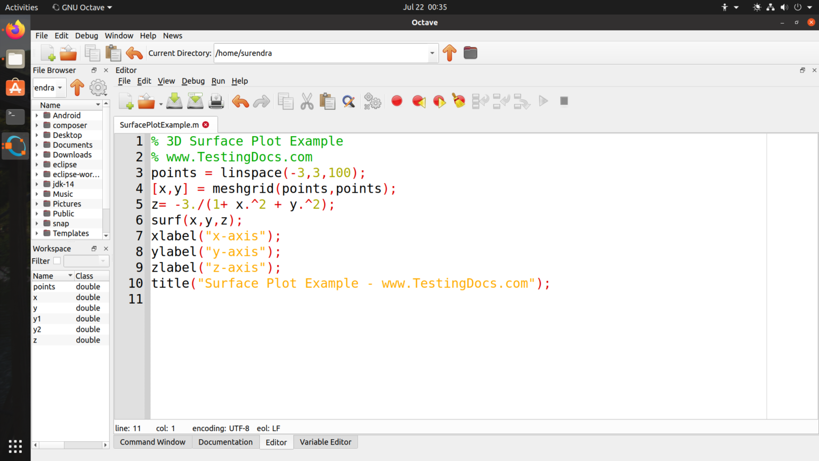Open the Current Directory dropdown
The width and height of the screenshot is (819, 461).
432,53
